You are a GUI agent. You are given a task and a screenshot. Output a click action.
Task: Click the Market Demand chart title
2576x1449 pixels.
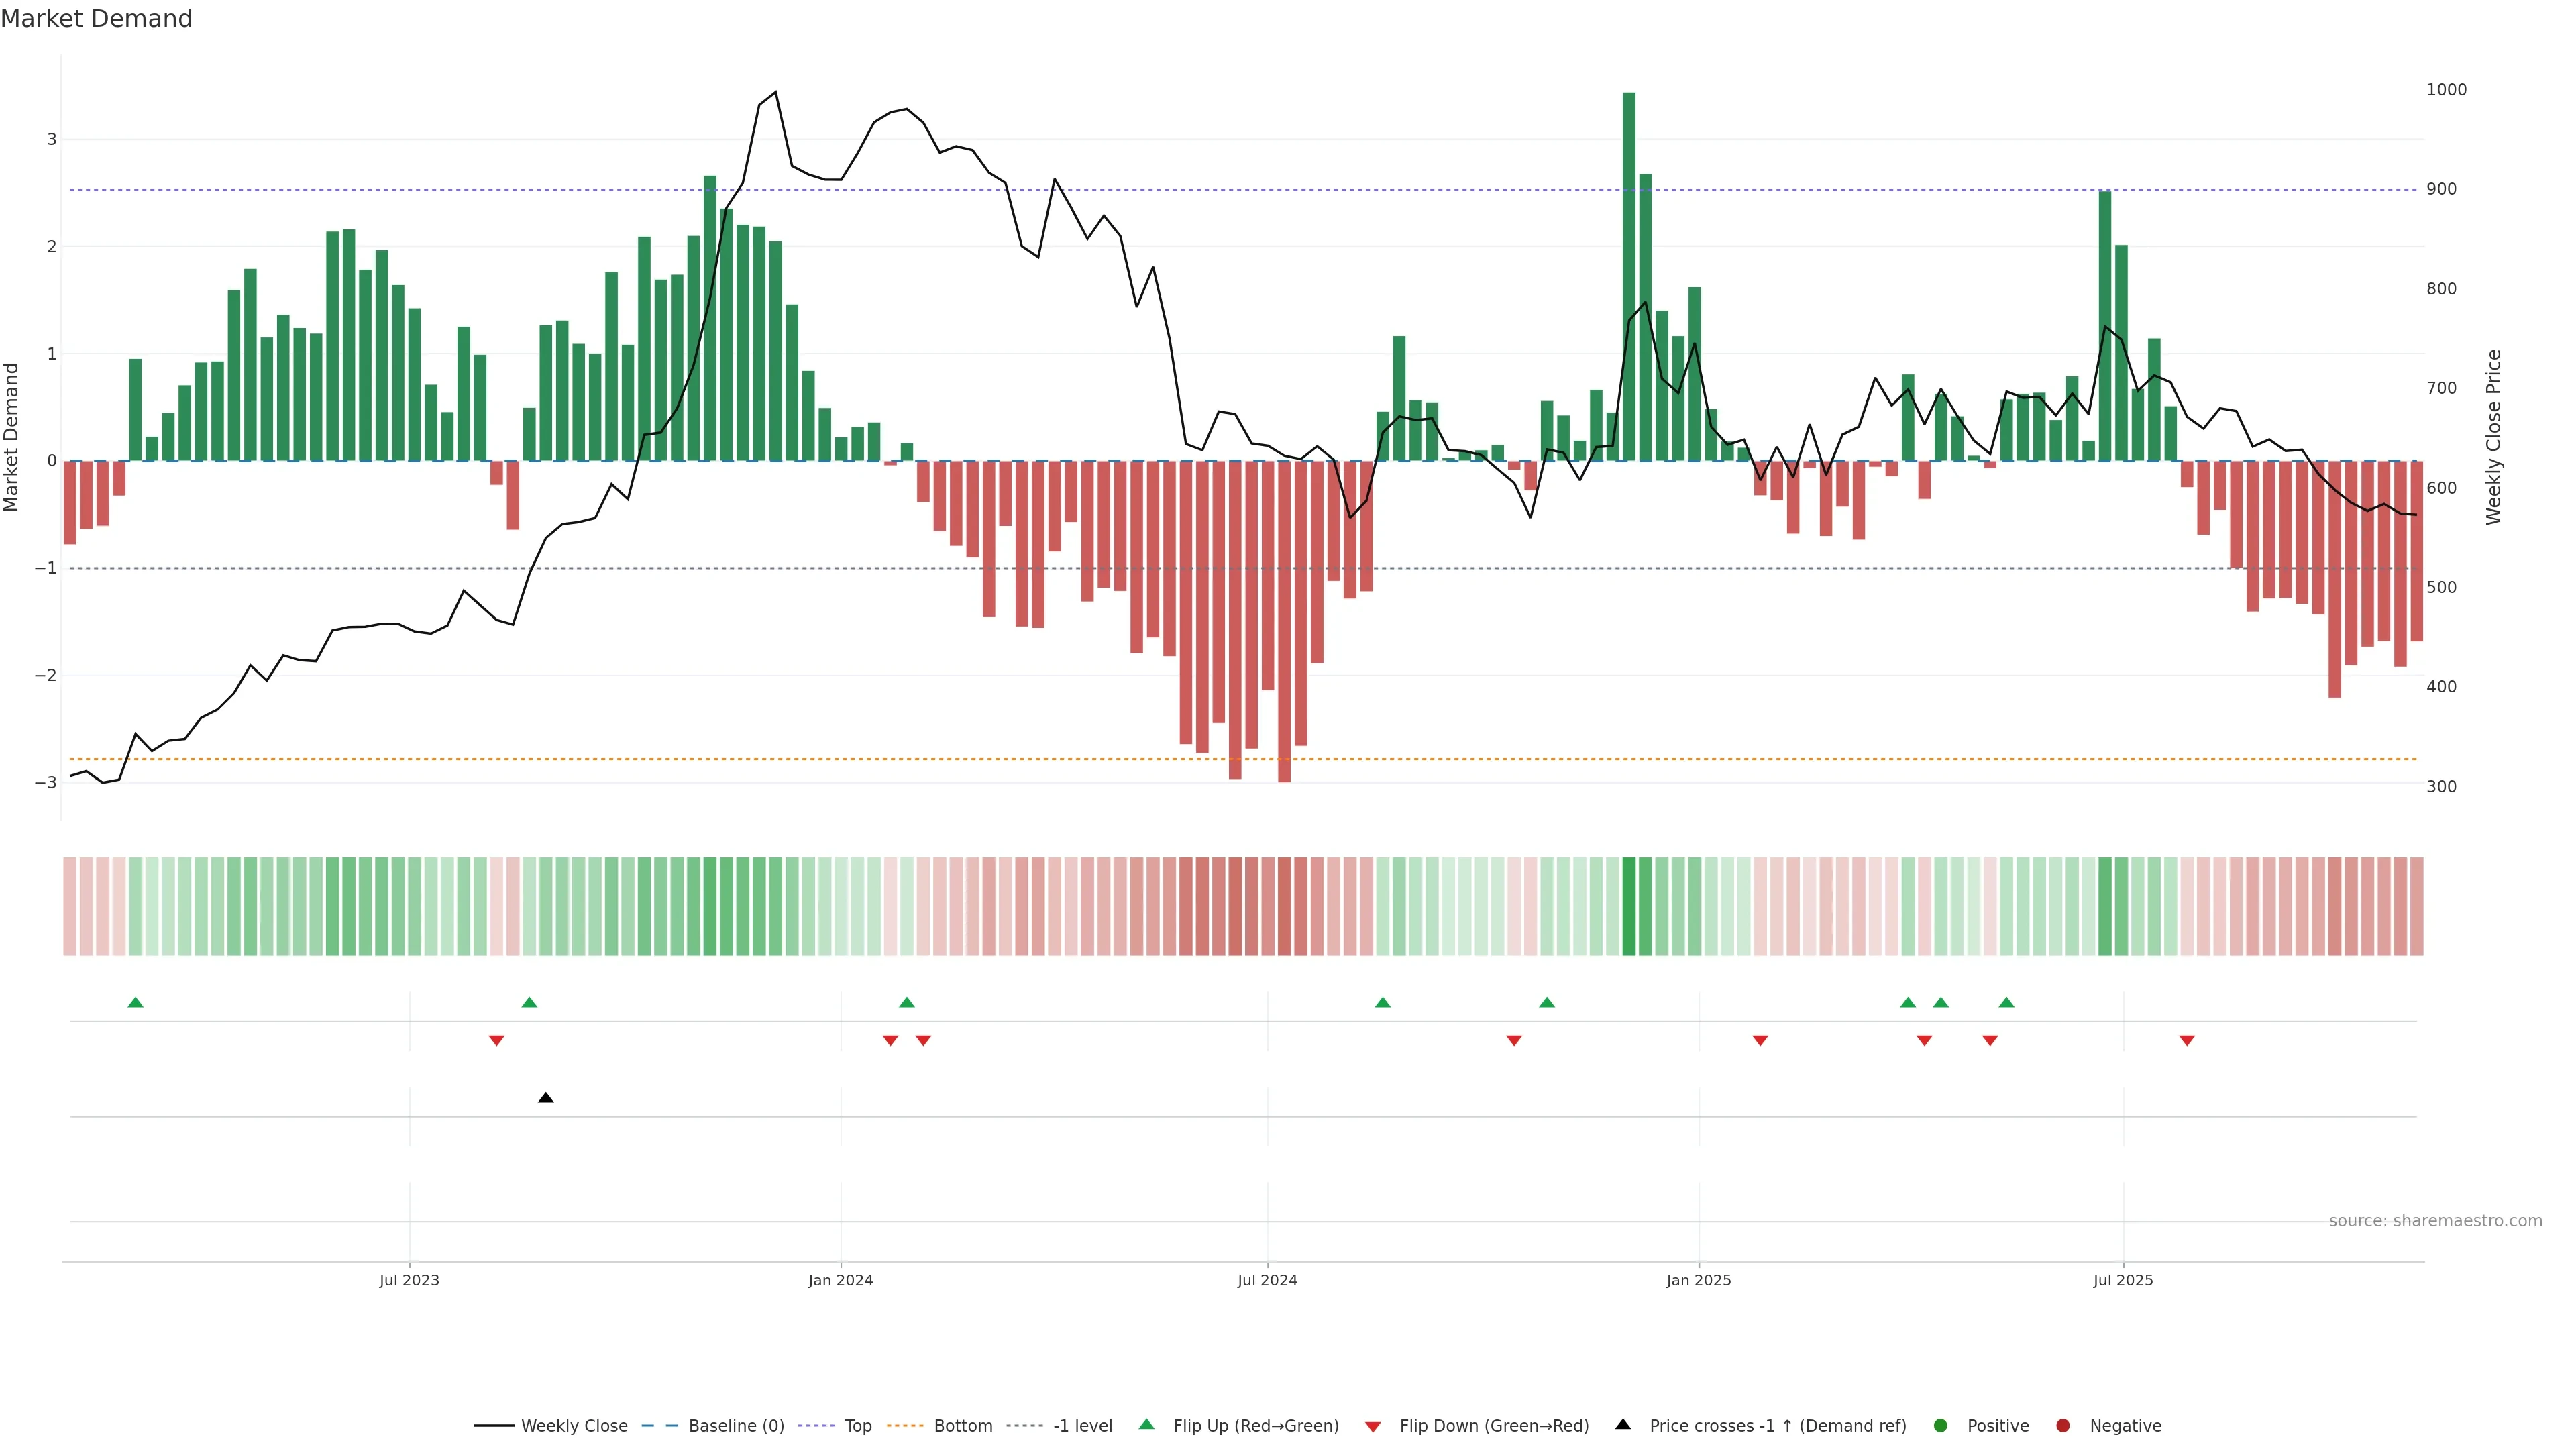(x=96, y=19)
